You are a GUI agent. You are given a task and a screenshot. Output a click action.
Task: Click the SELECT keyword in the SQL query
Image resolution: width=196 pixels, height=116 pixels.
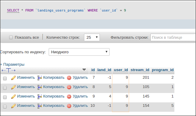[13, 10]
